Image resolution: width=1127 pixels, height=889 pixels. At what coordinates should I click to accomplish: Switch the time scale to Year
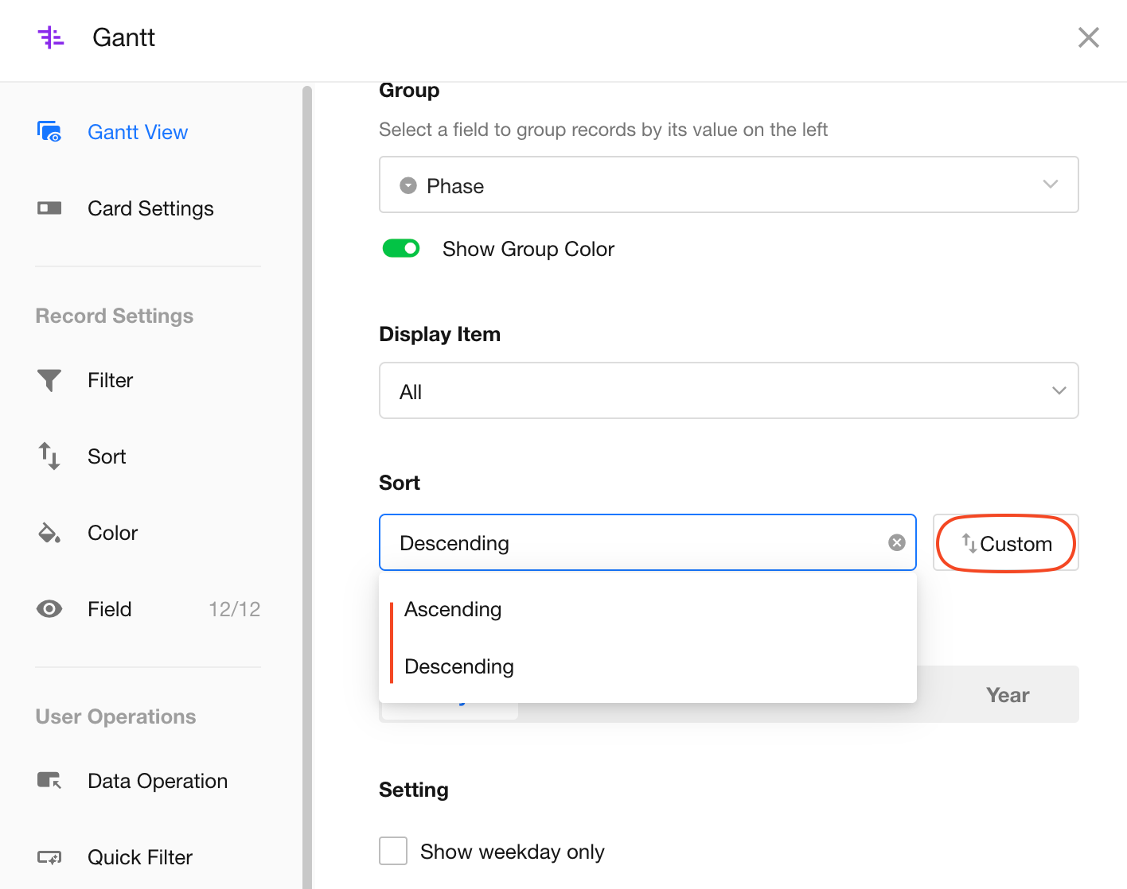point(1008,695)
